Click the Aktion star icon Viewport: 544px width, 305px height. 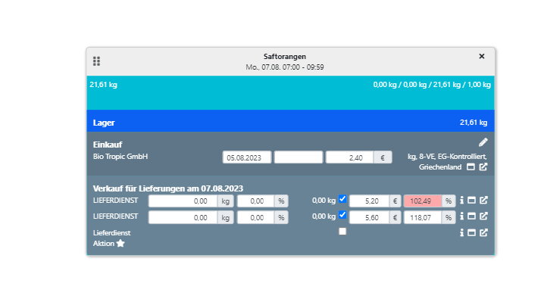(120, 243)
